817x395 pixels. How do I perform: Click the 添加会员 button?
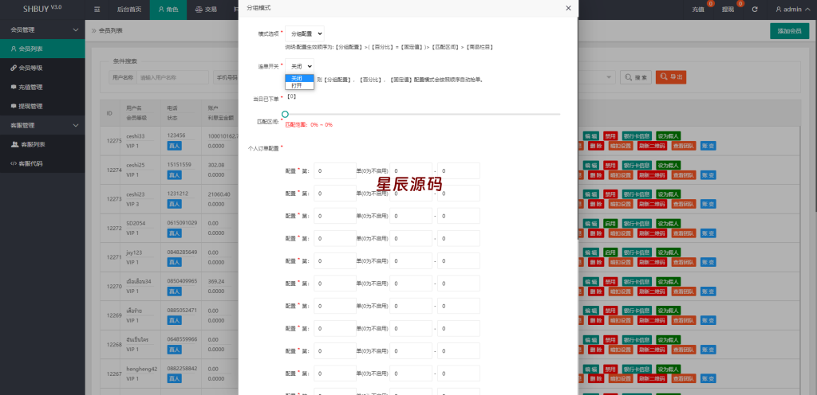click(789, 31)
